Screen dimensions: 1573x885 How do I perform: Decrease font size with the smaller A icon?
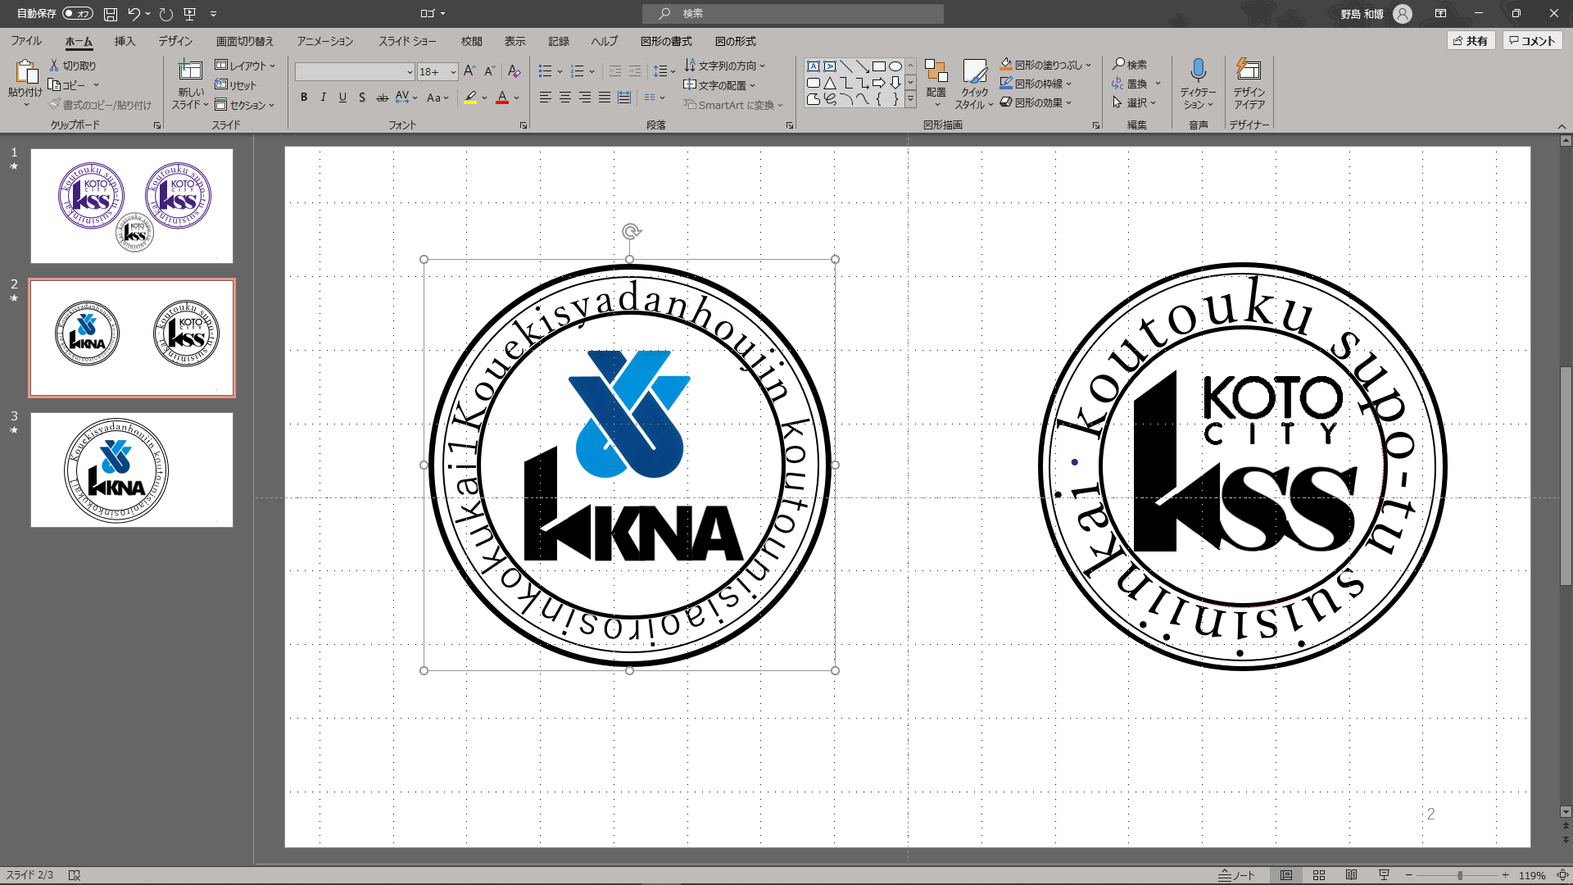(x=489, y=72)
